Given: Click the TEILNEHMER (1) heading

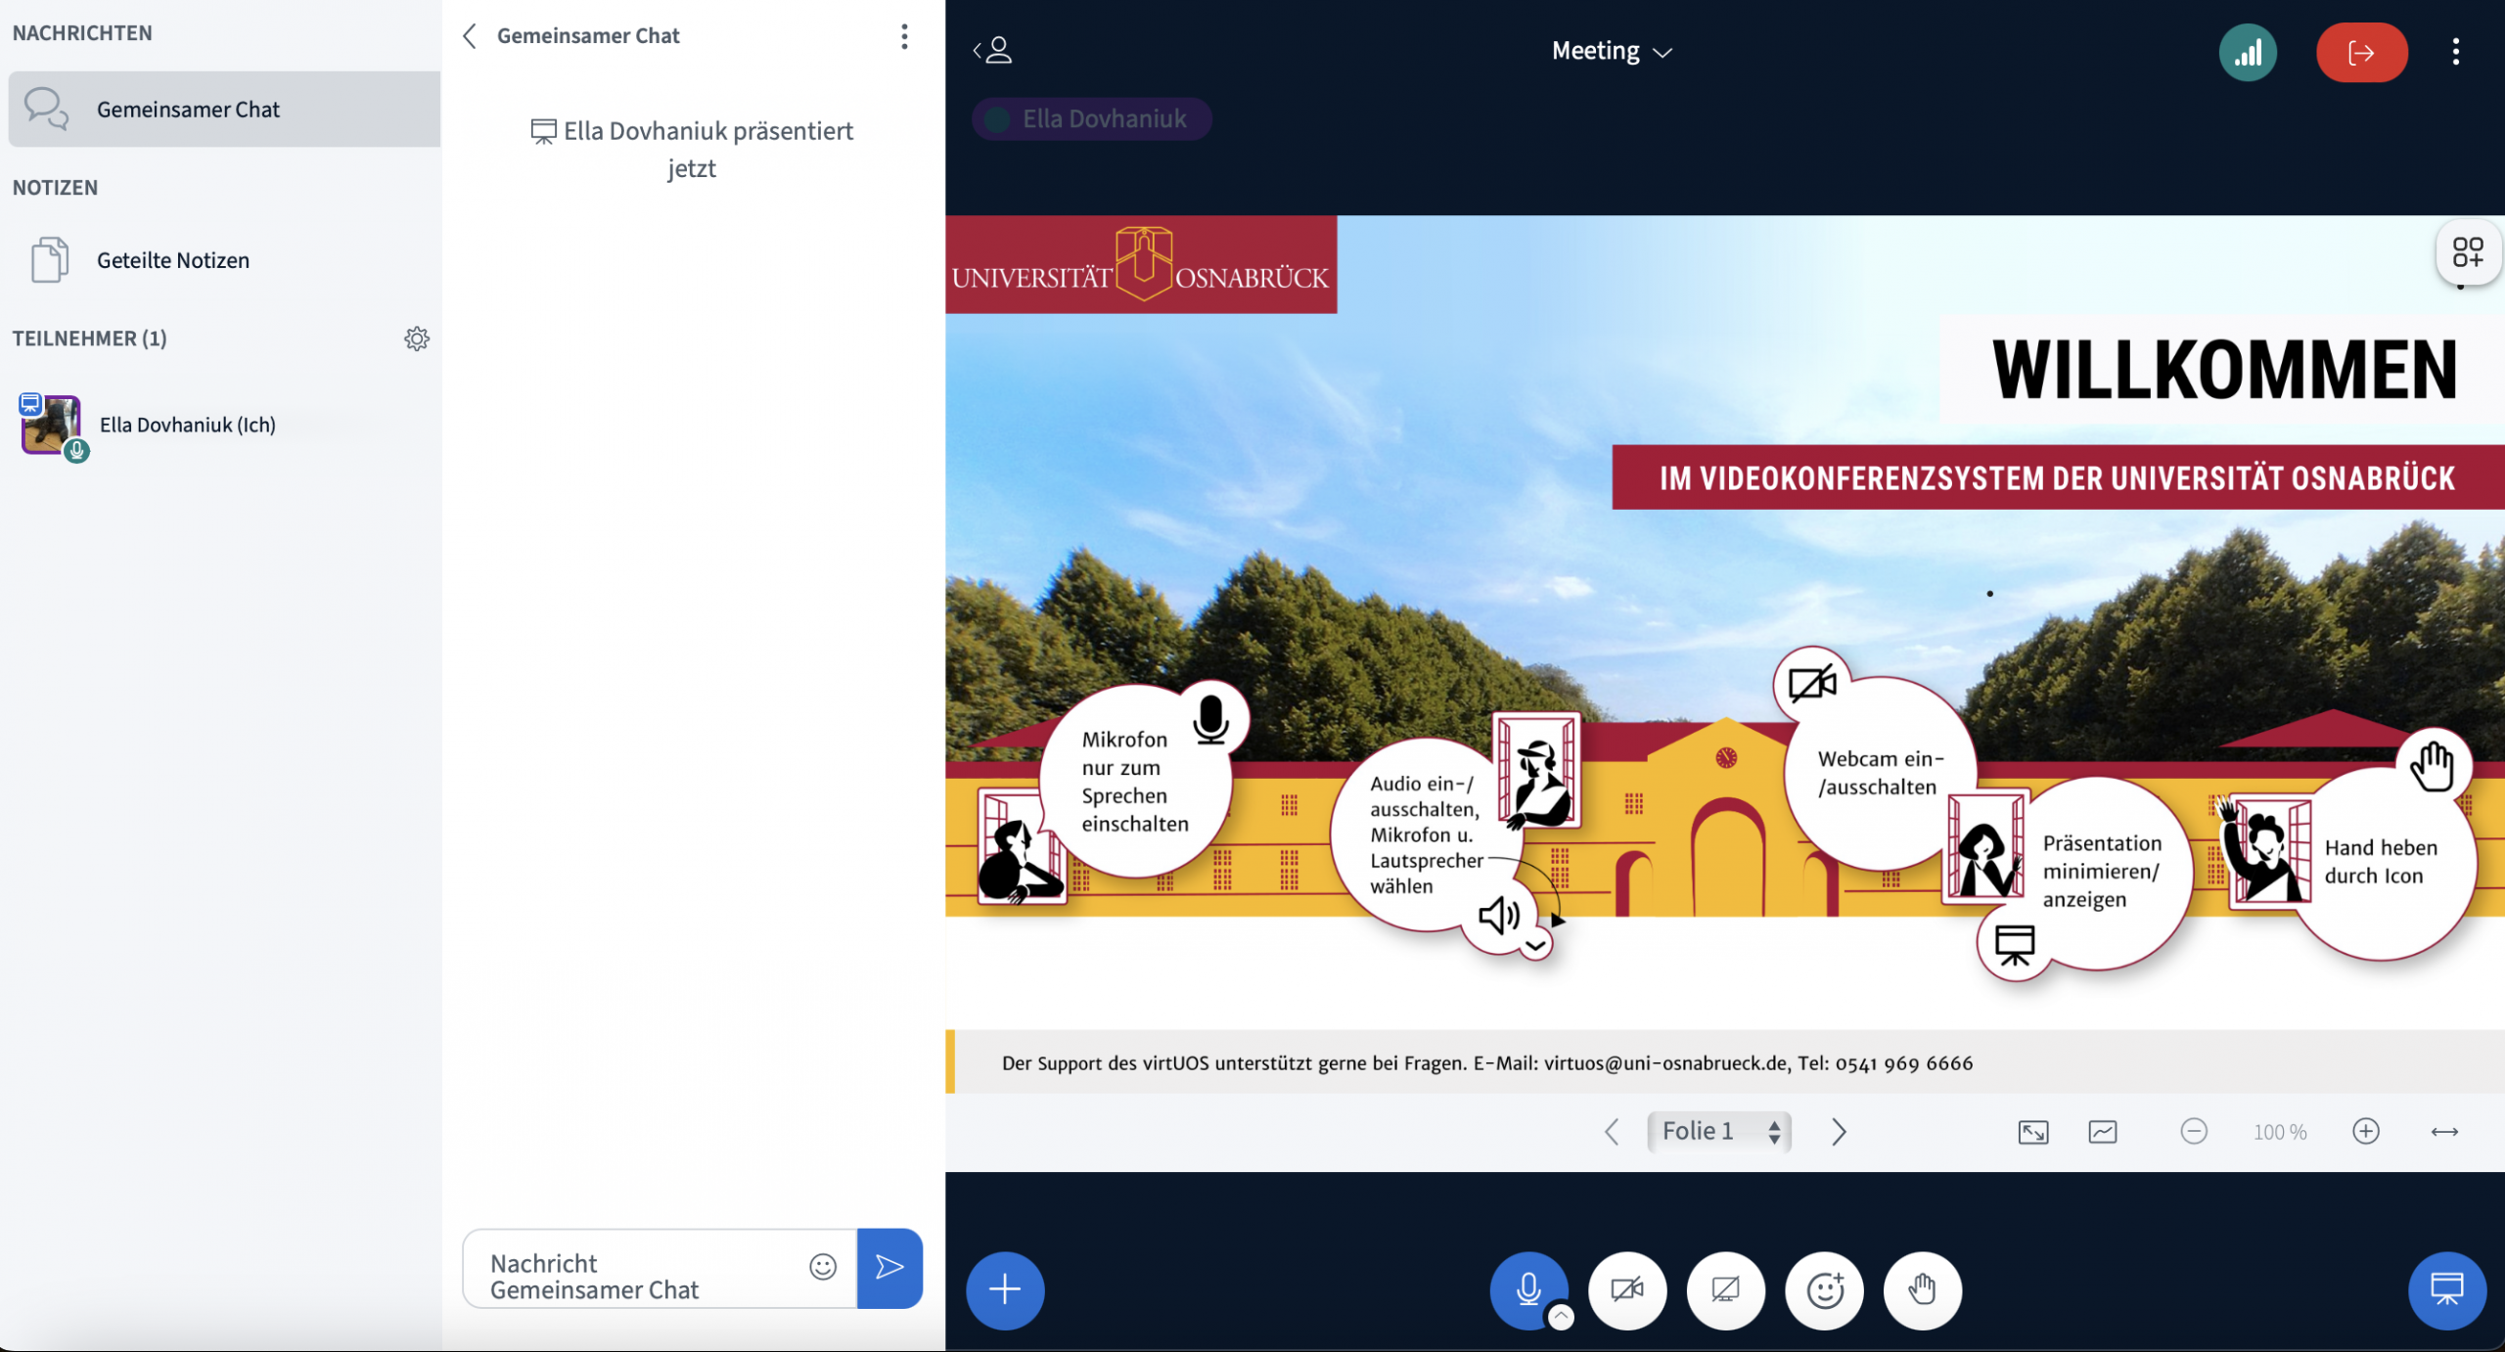Looking at the screenshot, I should click(x=89, y=338).
